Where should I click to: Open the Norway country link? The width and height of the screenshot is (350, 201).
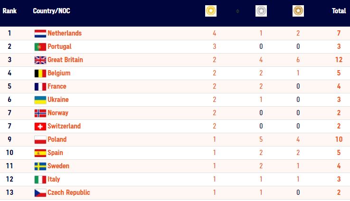(x=58, y=113)
